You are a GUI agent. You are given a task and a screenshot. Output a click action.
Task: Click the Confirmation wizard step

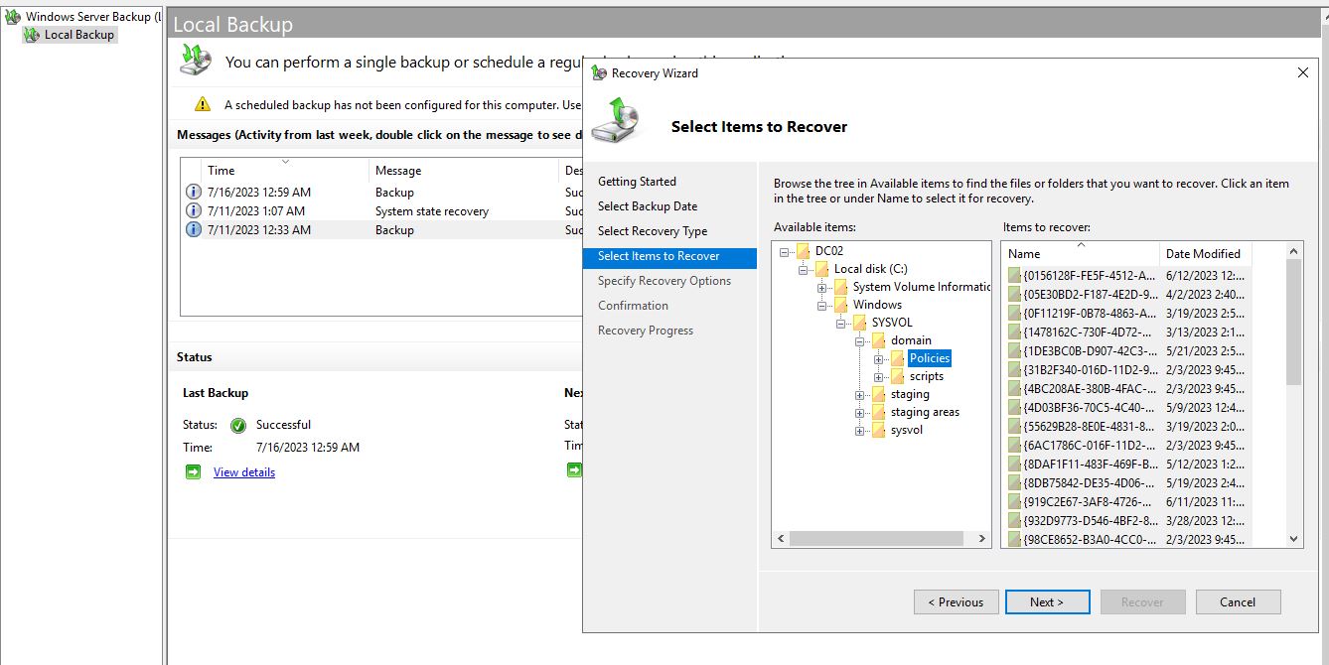pyautogui.click(x=633, y=306)
